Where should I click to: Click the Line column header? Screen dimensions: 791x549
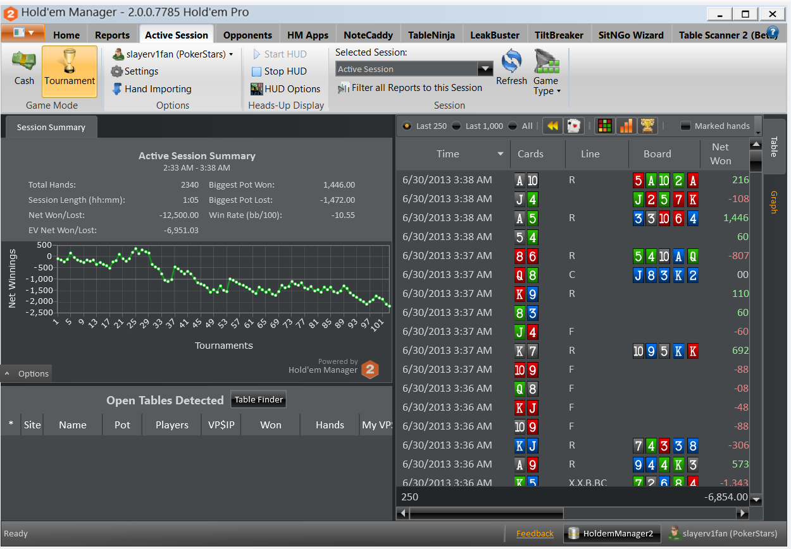(x=597, y=154)
